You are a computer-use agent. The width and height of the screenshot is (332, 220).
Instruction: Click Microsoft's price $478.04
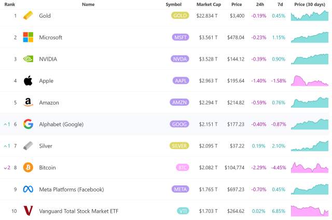(236, 37)
